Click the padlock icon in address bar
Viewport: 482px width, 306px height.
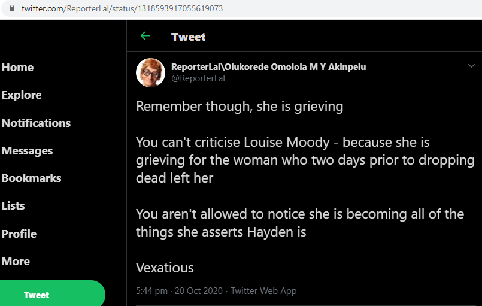pos(11,9)
